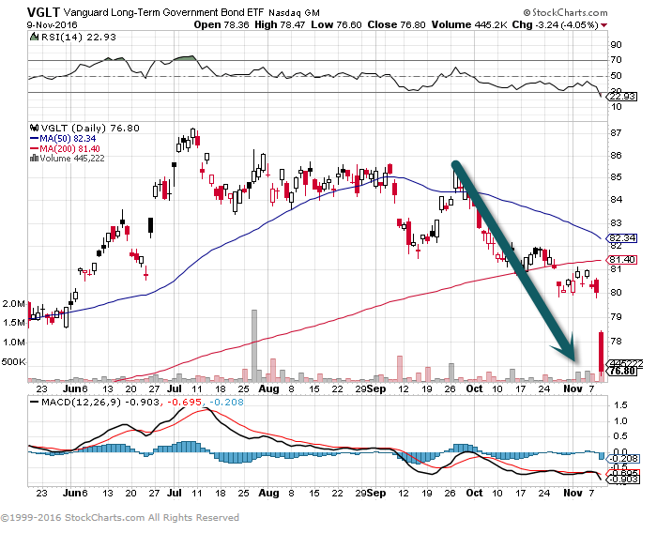Select the red MA(200) legend line swatch

tap(35, 148)
